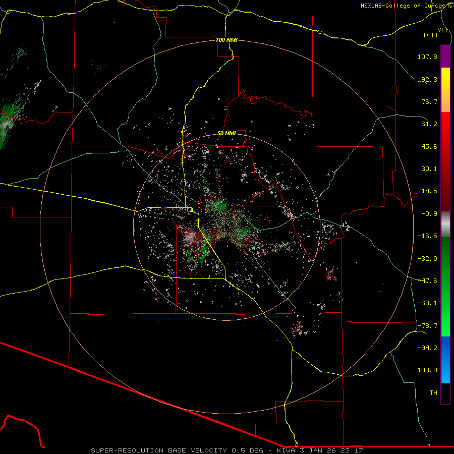The image size is (454, 454).
Task: Click the purple segment of the velocity color bar
Action: 445,56
